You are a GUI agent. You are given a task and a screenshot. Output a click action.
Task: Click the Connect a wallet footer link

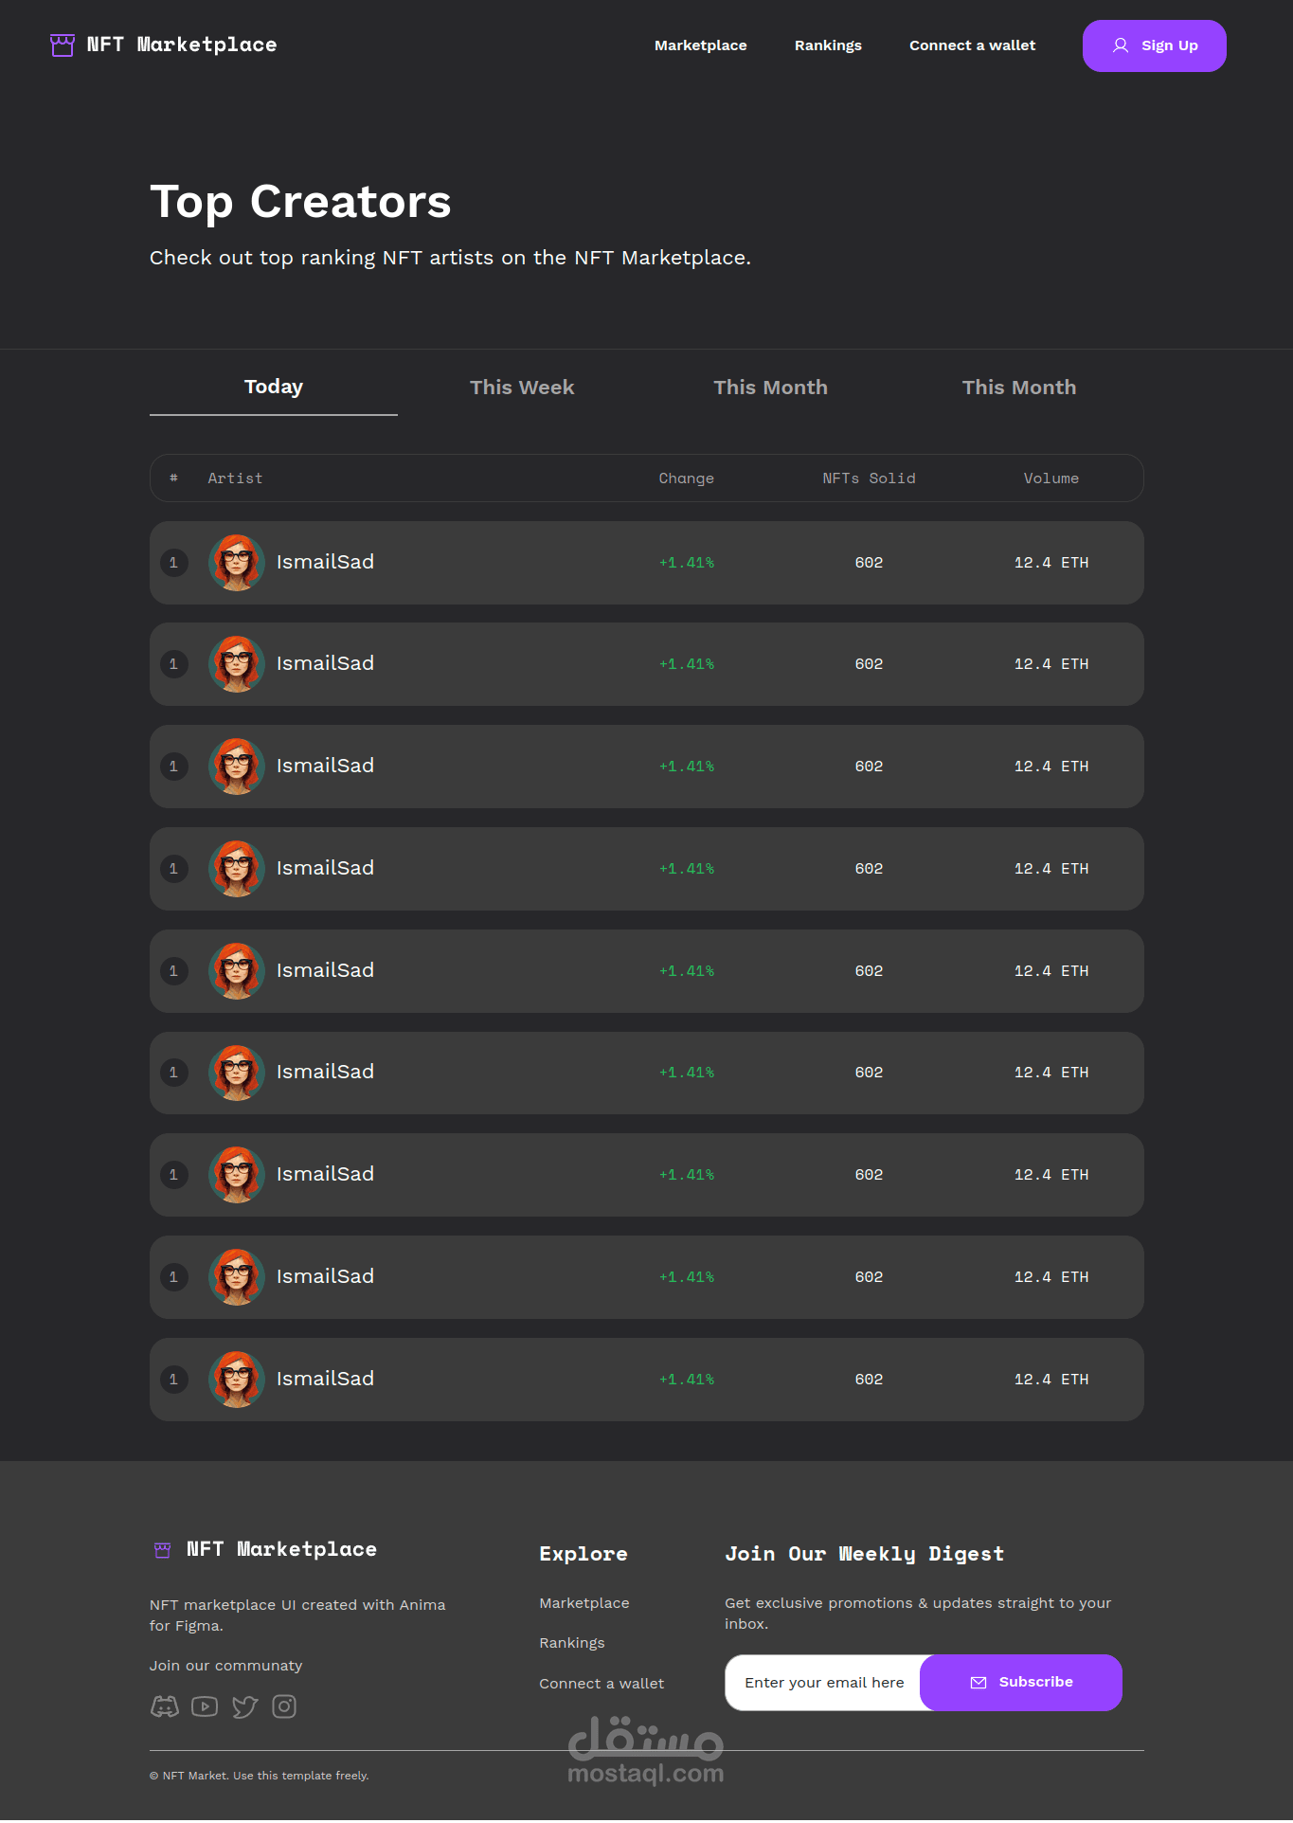[x=602, y=1684]
